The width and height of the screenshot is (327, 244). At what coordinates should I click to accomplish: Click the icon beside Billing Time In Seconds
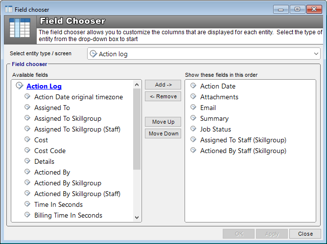tap(27, 215)
